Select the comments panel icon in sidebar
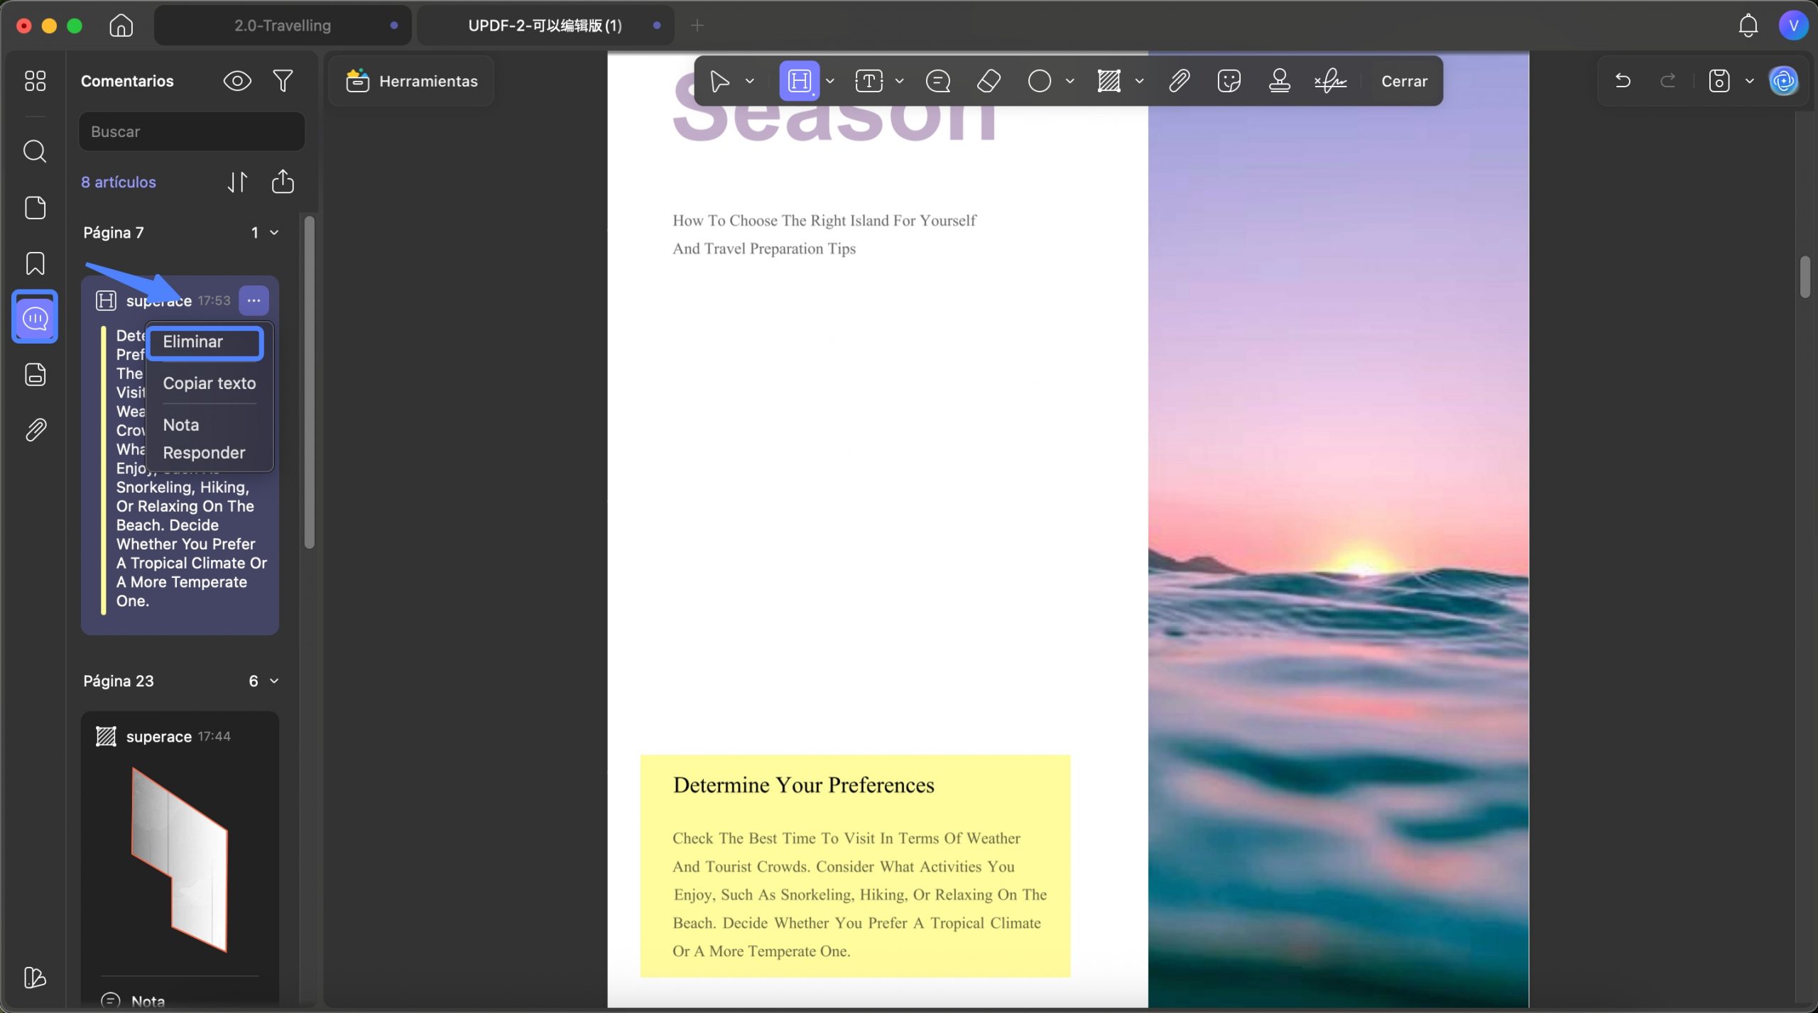The image size is (1818, 1013). [35, 318]
